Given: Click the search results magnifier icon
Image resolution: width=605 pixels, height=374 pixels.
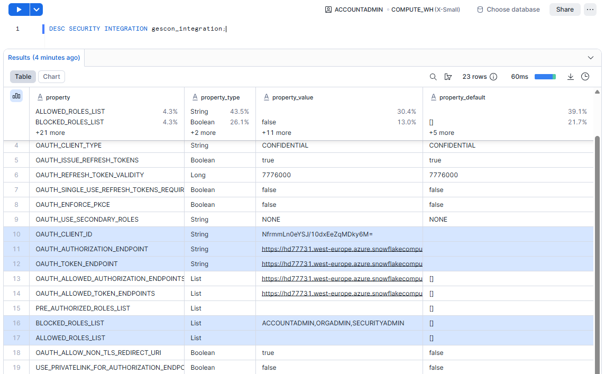Looking at the screenshot, I should coord(433,77).
